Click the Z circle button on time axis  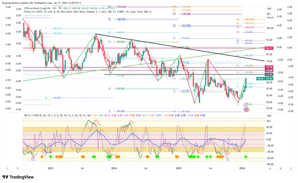tap(17, 168)
